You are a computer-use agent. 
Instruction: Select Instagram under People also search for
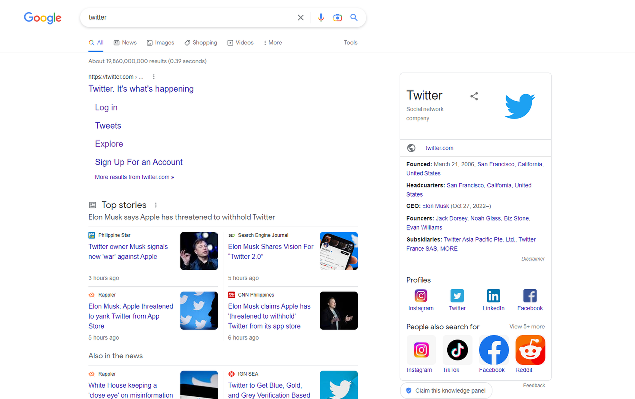421,354
